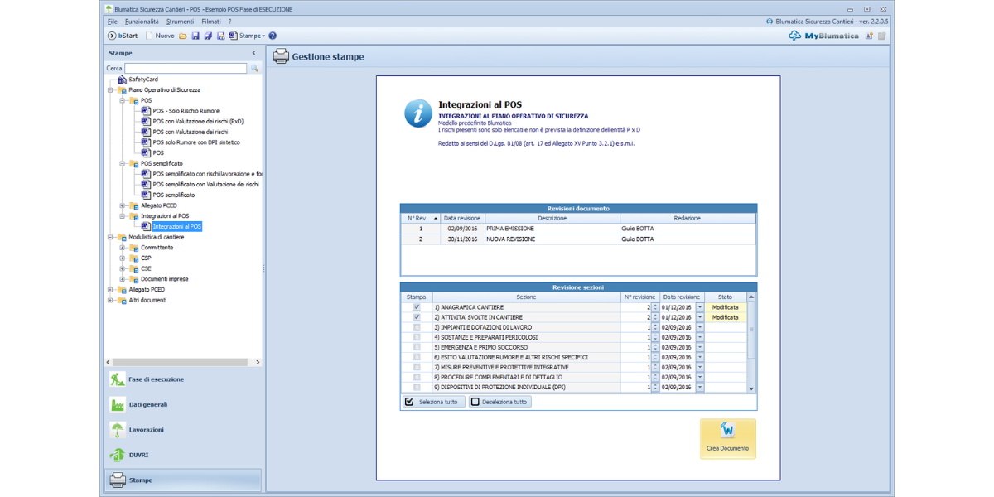This screenshot has width=994, height=497.
Task: Click the search magnifier icon next to Cerca
Action: [255, 69]
